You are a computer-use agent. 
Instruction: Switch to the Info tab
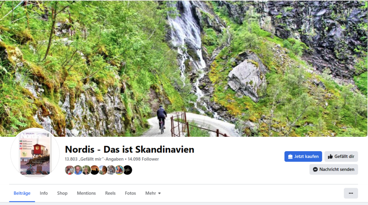43,193
